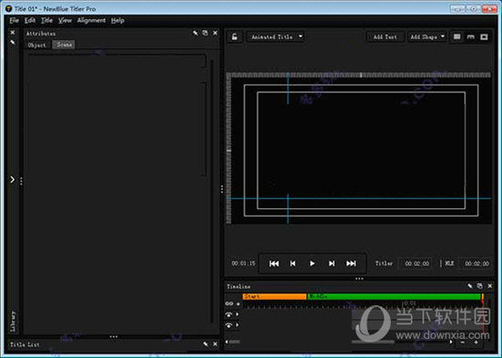Open the Help menu

[x=118, y=20]
